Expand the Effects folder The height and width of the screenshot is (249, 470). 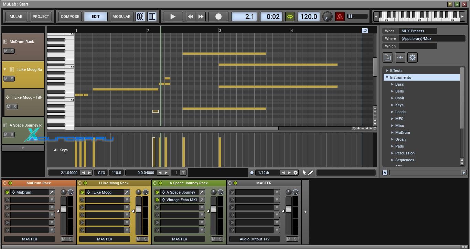tap(387, 71)
